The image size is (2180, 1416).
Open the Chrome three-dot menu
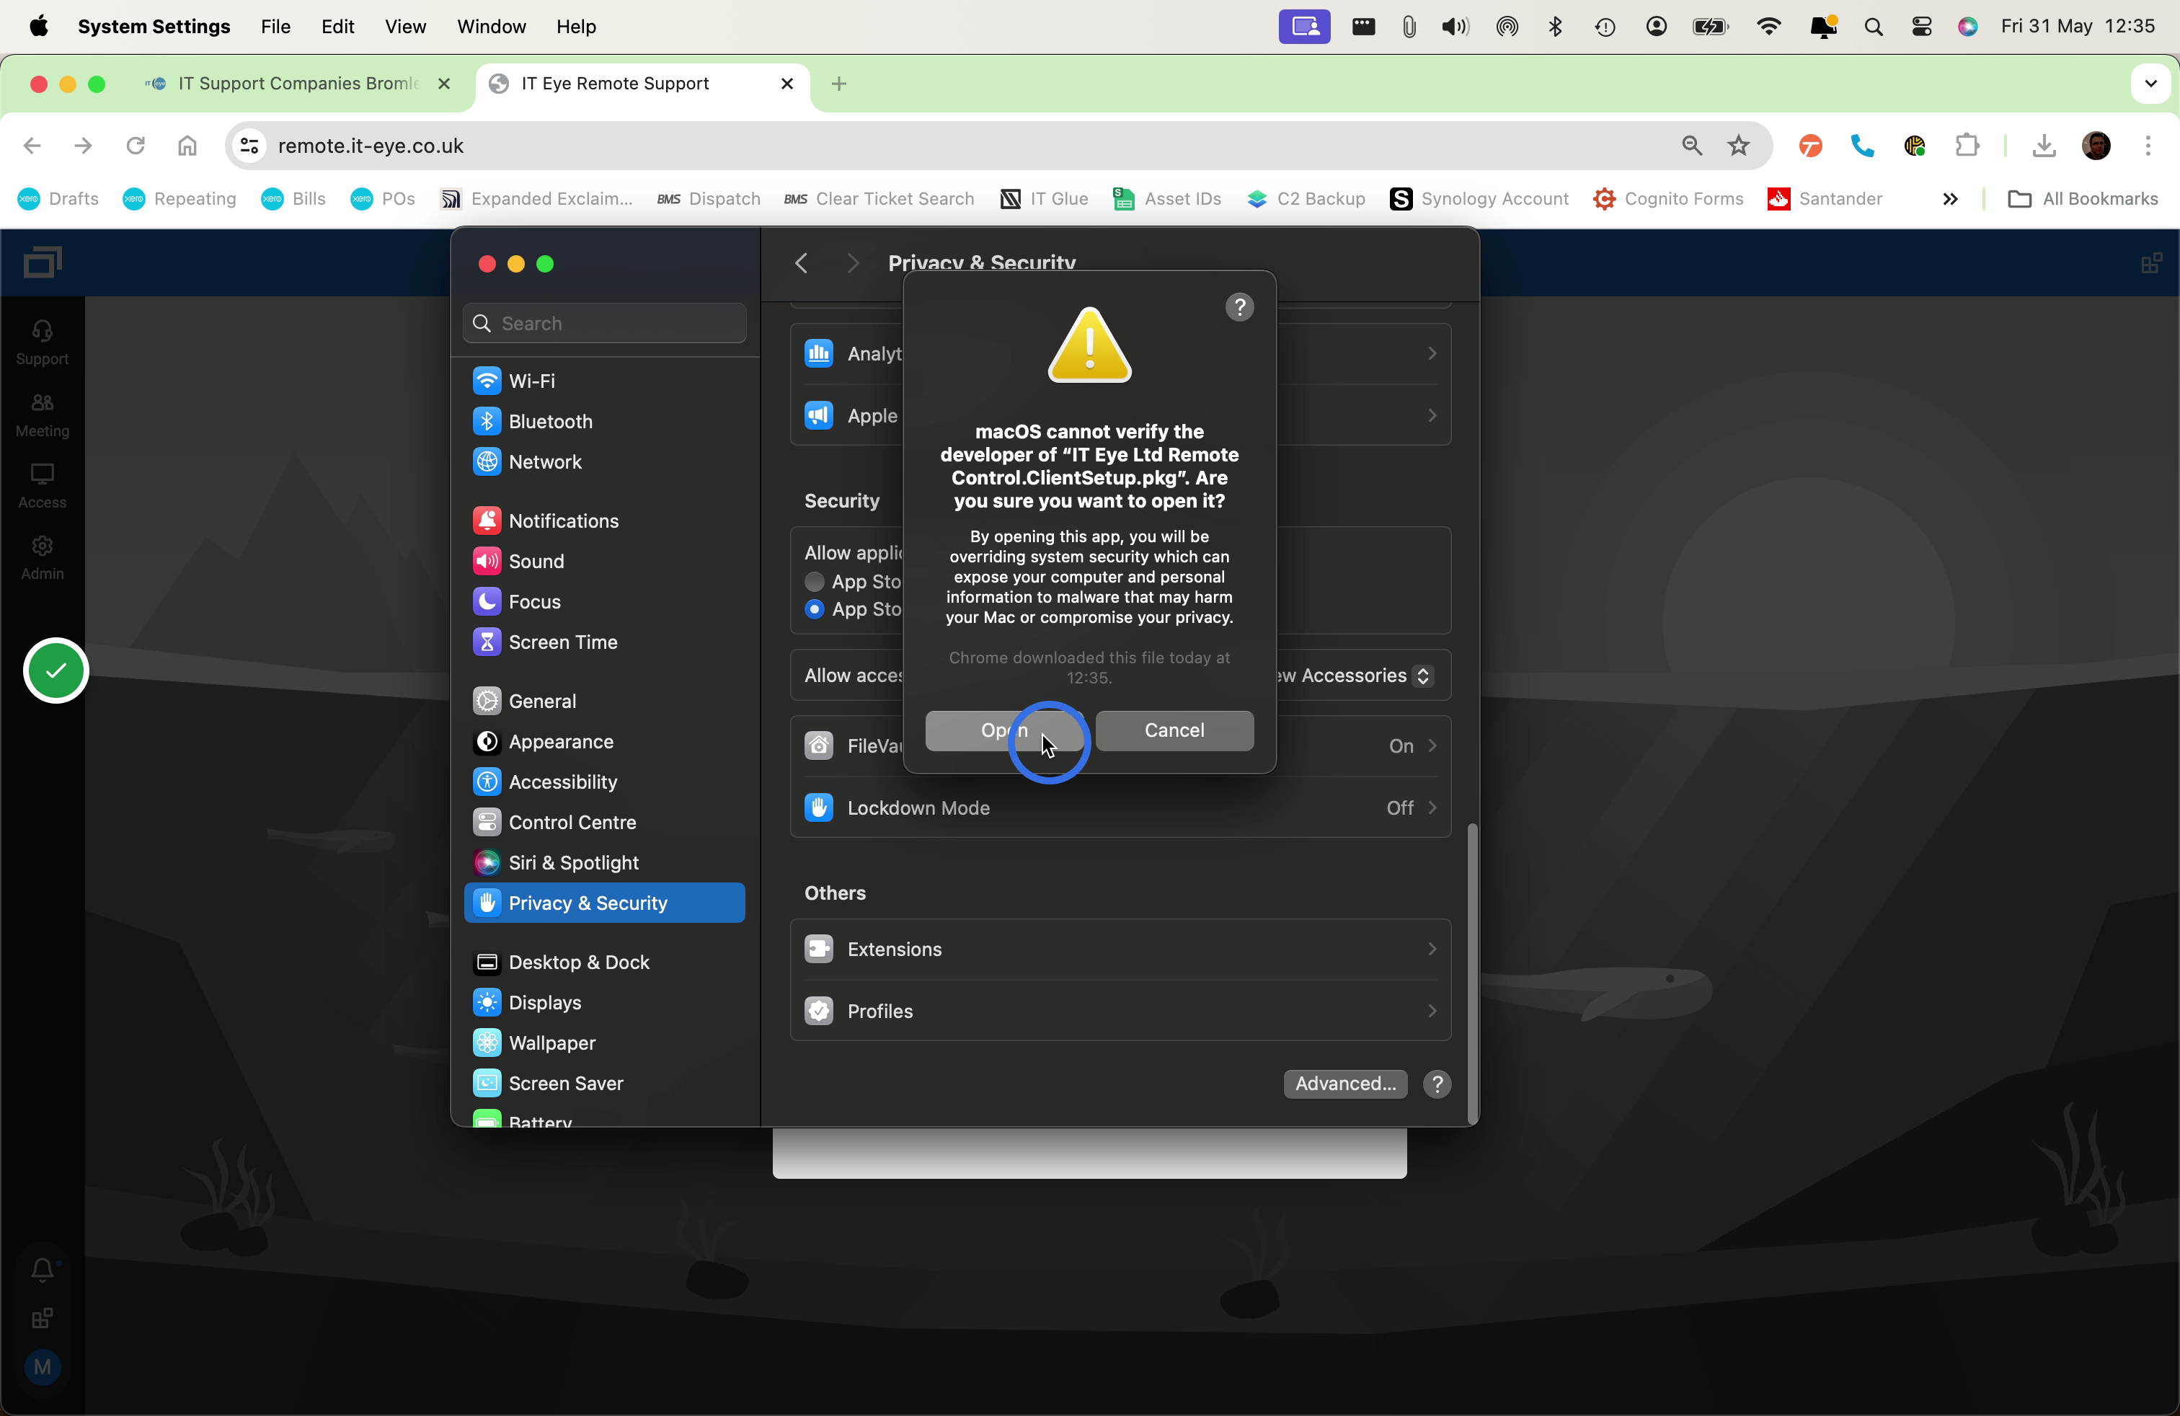(x=2148, y=146)
